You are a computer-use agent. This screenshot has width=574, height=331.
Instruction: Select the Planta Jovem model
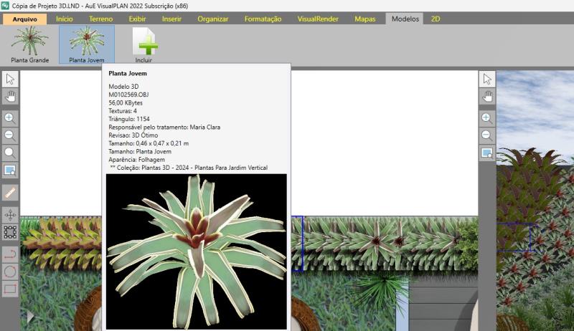point(87,44)
